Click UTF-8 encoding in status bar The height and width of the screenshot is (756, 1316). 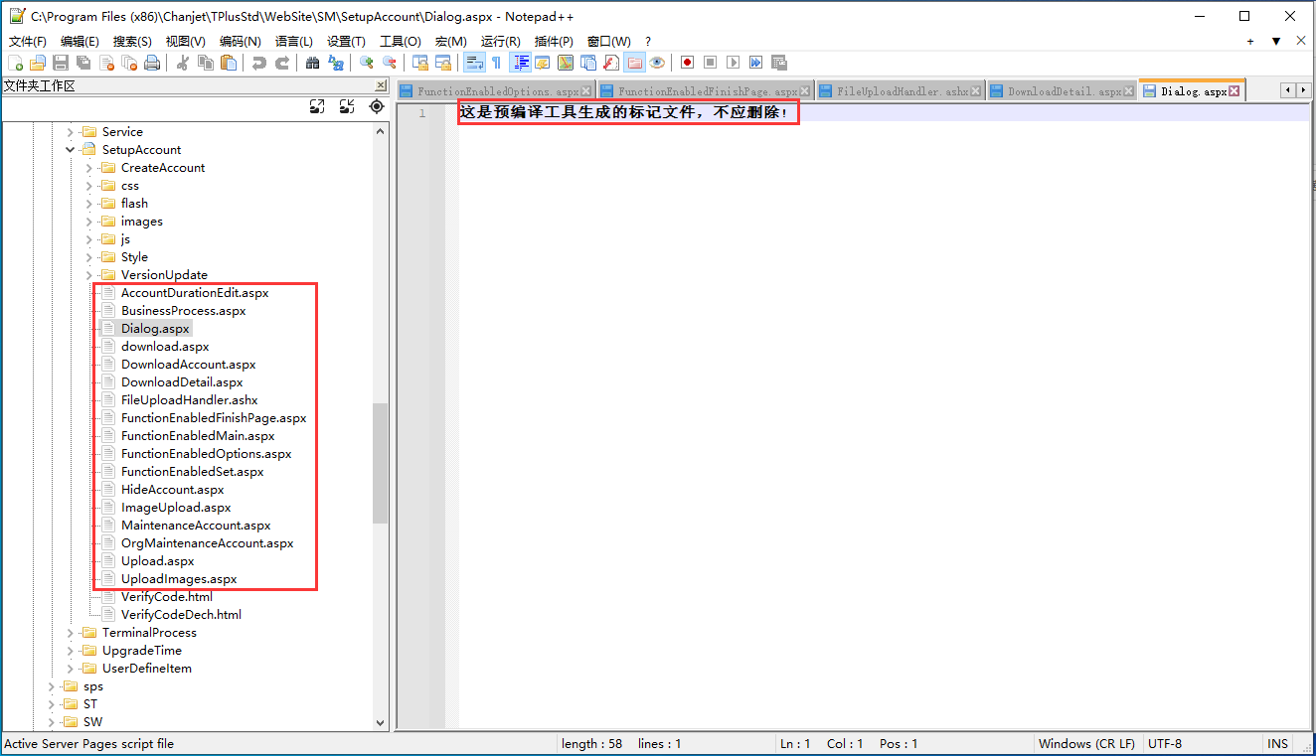[1165, 744]
